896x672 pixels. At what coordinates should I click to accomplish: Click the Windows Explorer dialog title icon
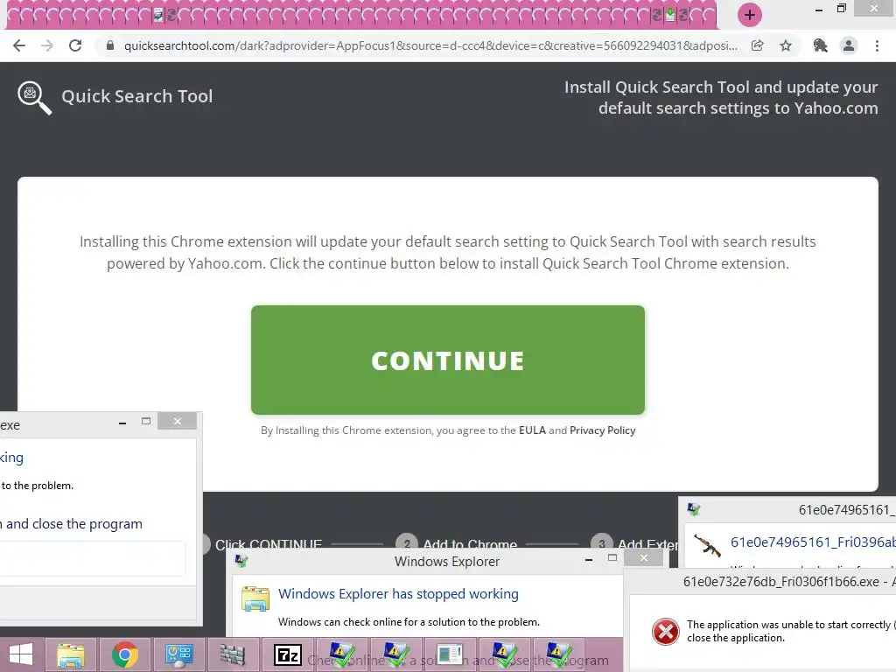coord(241,561)
